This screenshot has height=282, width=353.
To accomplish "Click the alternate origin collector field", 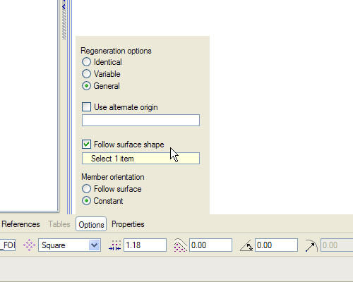I will (x=140, y=121).
